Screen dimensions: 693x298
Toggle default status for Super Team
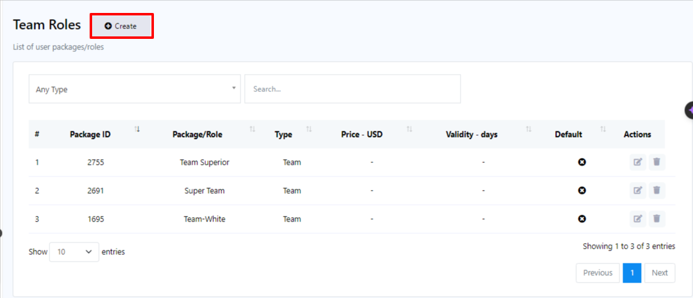(x=582, y=191)
